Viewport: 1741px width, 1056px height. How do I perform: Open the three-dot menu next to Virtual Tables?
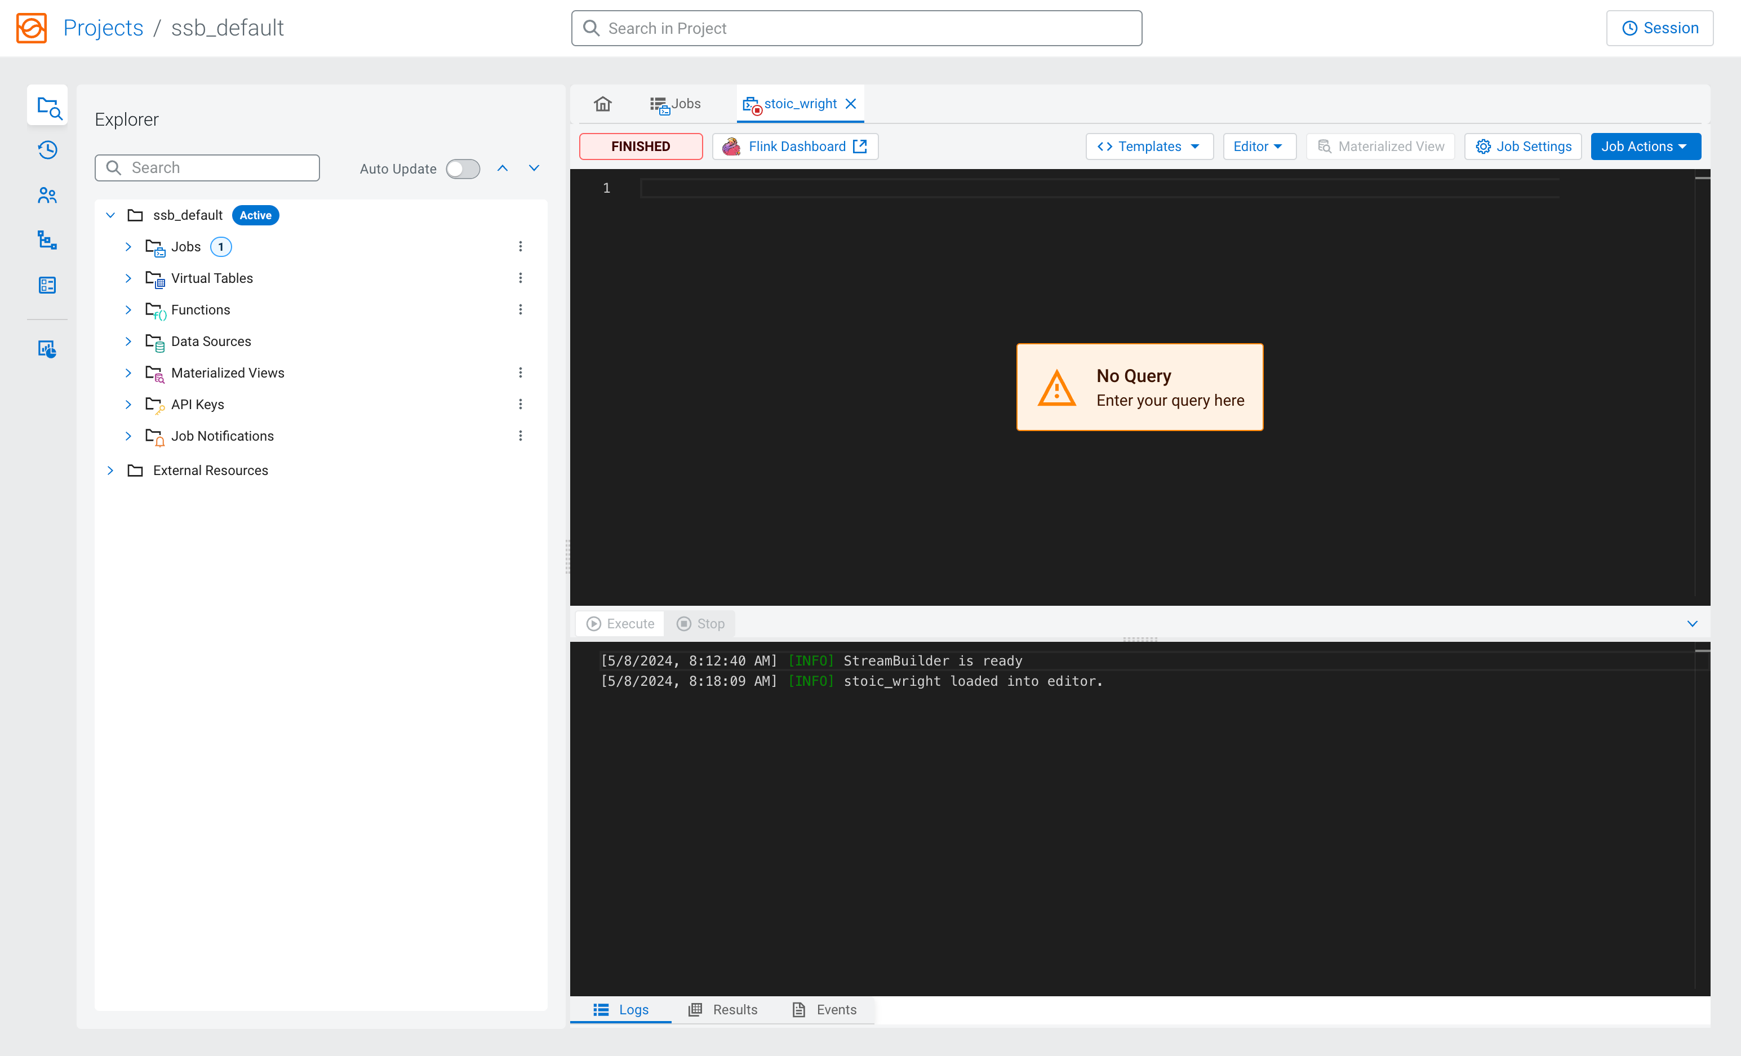coord(521,278)
